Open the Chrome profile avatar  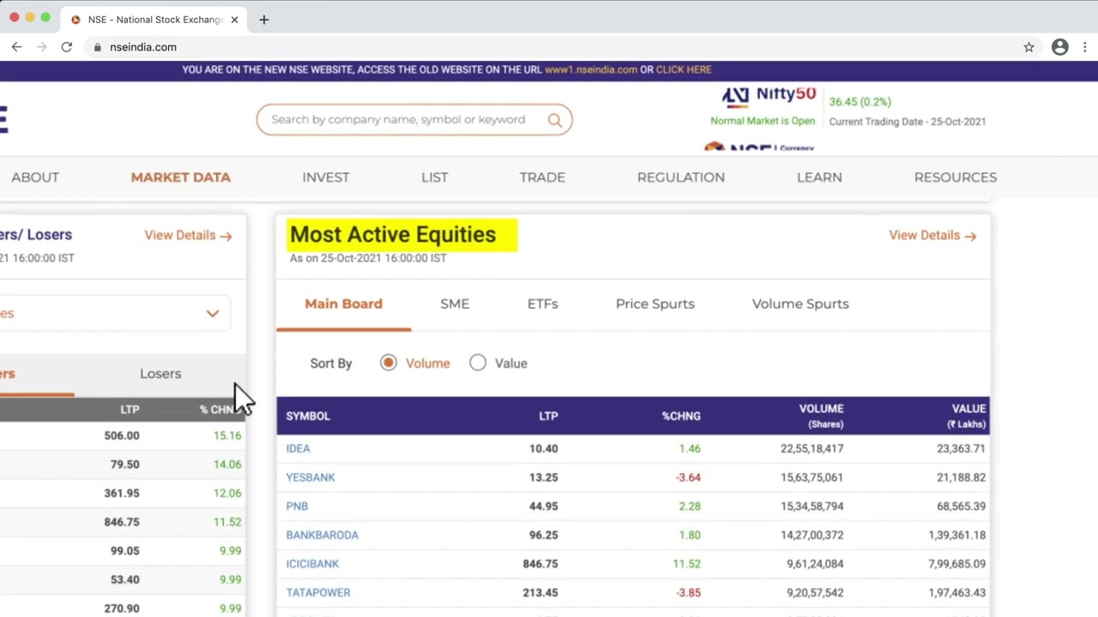[1060, 47]
